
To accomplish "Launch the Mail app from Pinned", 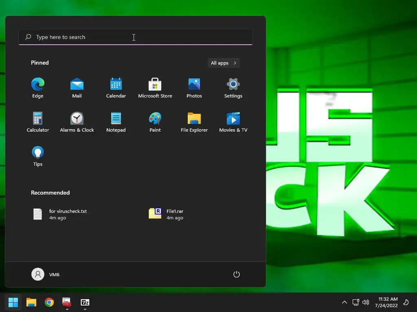I will pos(77,88).
